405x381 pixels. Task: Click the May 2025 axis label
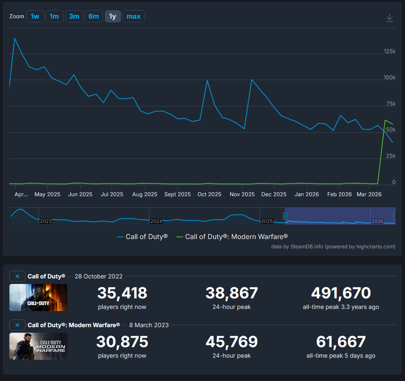pos(47,195)
